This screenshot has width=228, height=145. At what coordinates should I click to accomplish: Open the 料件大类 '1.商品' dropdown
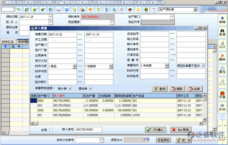coord(74,66)
